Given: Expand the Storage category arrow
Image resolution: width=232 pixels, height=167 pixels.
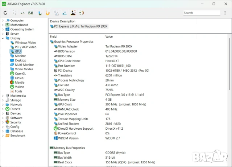Looking at the screenshot, I should pyautogui.click(x=3, y=100).
